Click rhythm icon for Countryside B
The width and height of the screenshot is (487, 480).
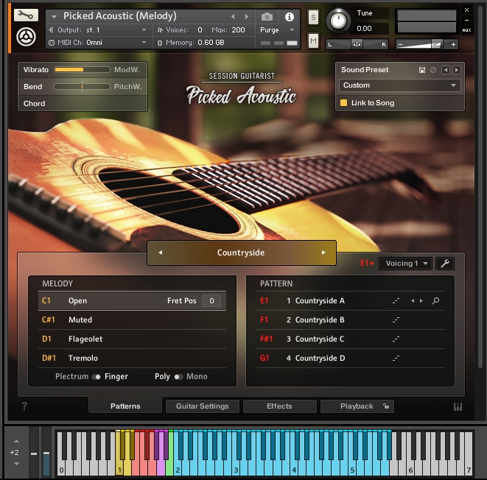(x=396, y=320)
